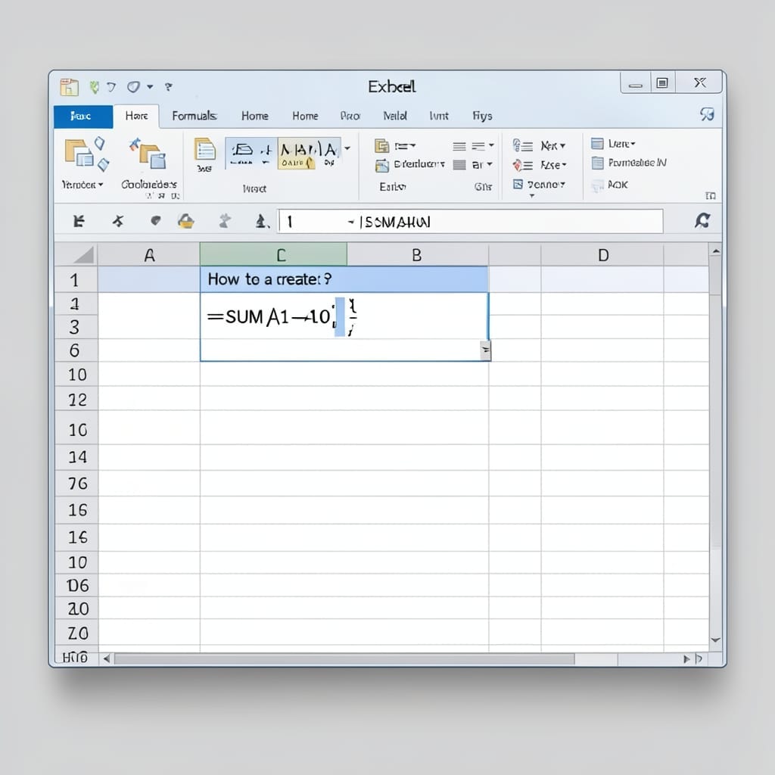Expand the 'ar' dropdown arrow
Viewport: 775px width, 775px height.
pos(490,164)
